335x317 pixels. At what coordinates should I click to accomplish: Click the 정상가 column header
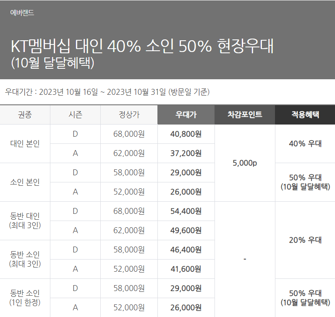(129, 114)
